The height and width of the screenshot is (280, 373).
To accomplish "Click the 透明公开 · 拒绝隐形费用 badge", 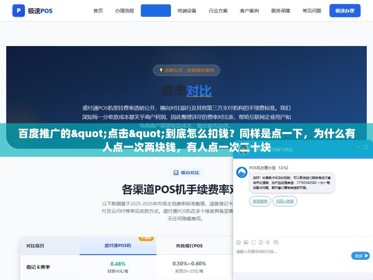I will [x=186, y=70].
